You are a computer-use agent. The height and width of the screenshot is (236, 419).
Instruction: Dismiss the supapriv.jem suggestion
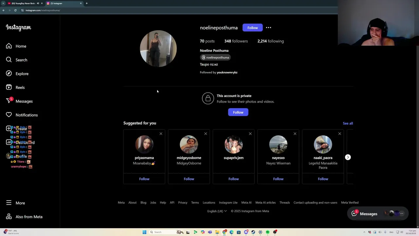point(250,134)
